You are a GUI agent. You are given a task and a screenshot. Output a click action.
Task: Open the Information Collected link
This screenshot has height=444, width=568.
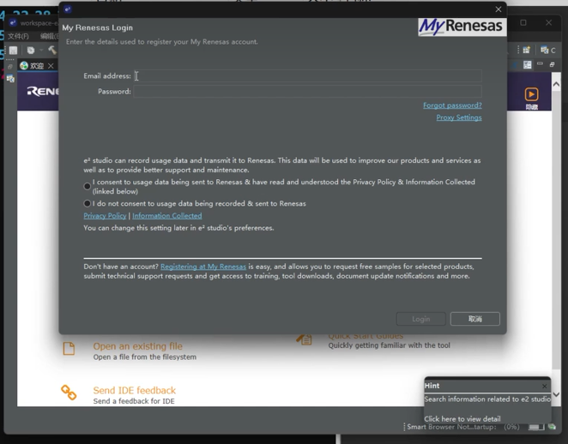click(167, 216)
